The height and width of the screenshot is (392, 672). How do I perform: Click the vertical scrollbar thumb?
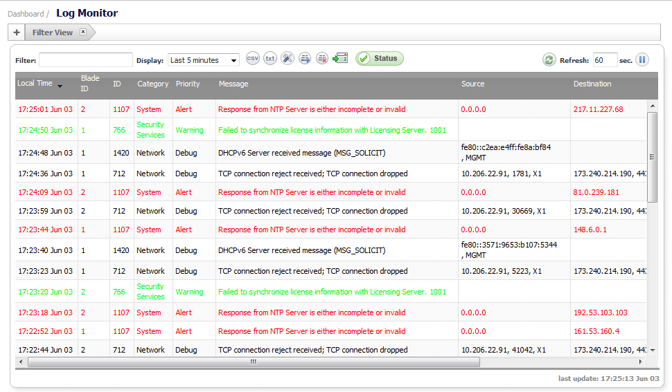pyautogui.click(x=653, y=157)
